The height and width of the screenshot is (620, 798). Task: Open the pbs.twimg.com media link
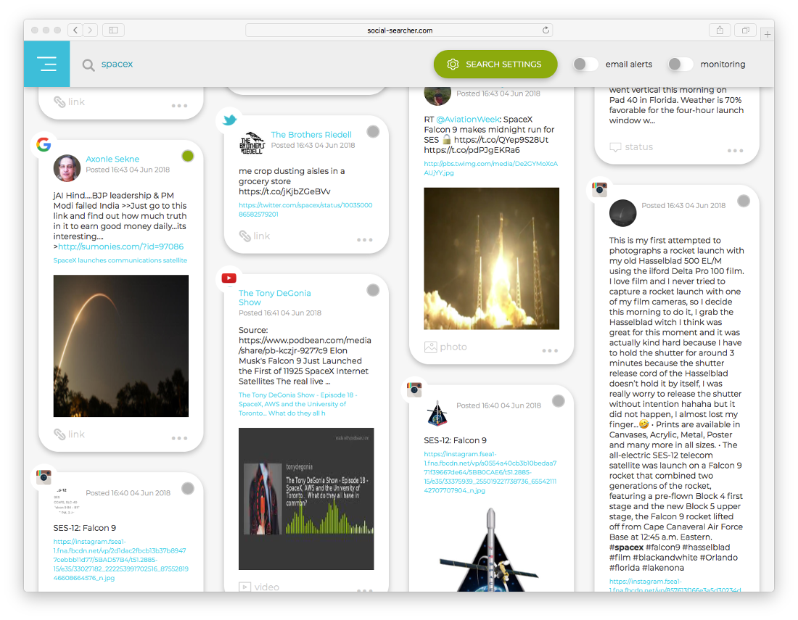pyautogui.click(x=491, y=168)
